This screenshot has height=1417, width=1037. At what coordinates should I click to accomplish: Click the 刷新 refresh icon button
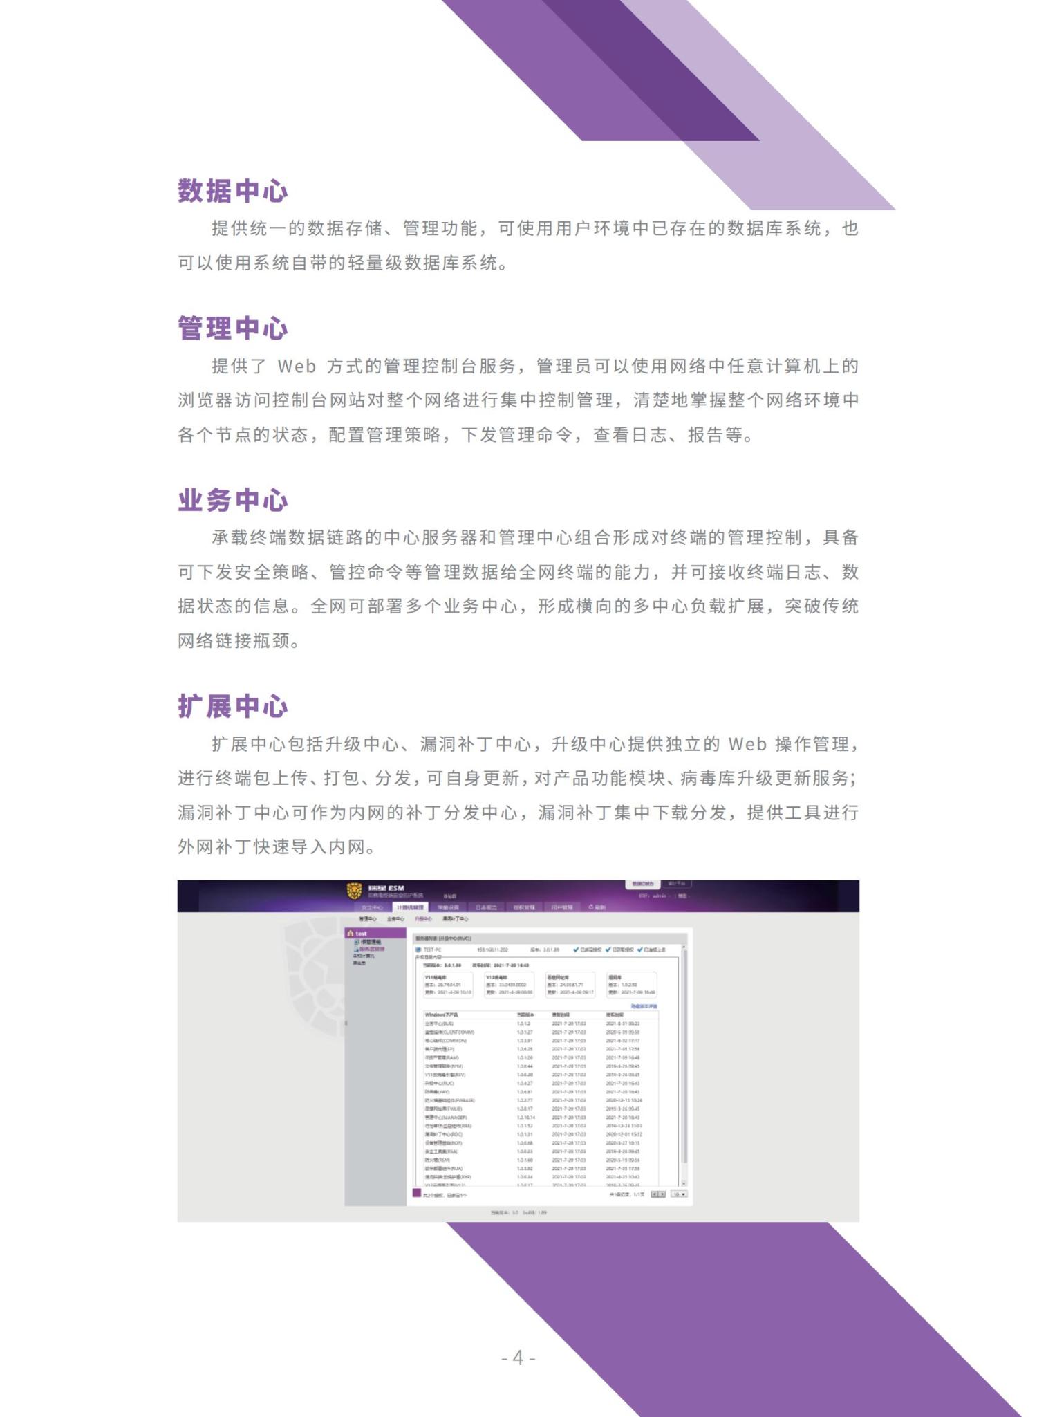[597, 907]
